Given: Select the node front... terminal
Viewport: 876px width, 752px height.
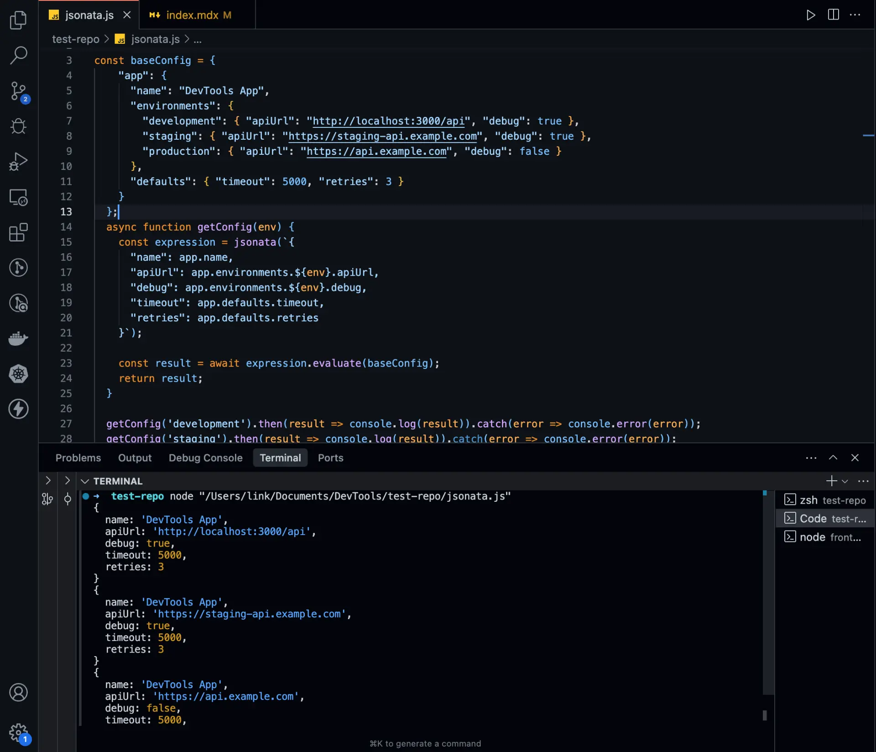Looking at the screenshot, I should point(825,537).
